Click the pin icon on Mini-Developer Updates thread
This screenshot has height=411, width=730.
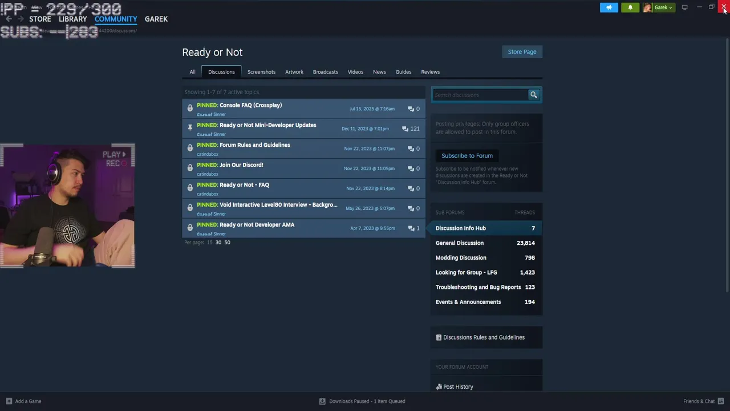pyautogui.click(x=190, y=128)
